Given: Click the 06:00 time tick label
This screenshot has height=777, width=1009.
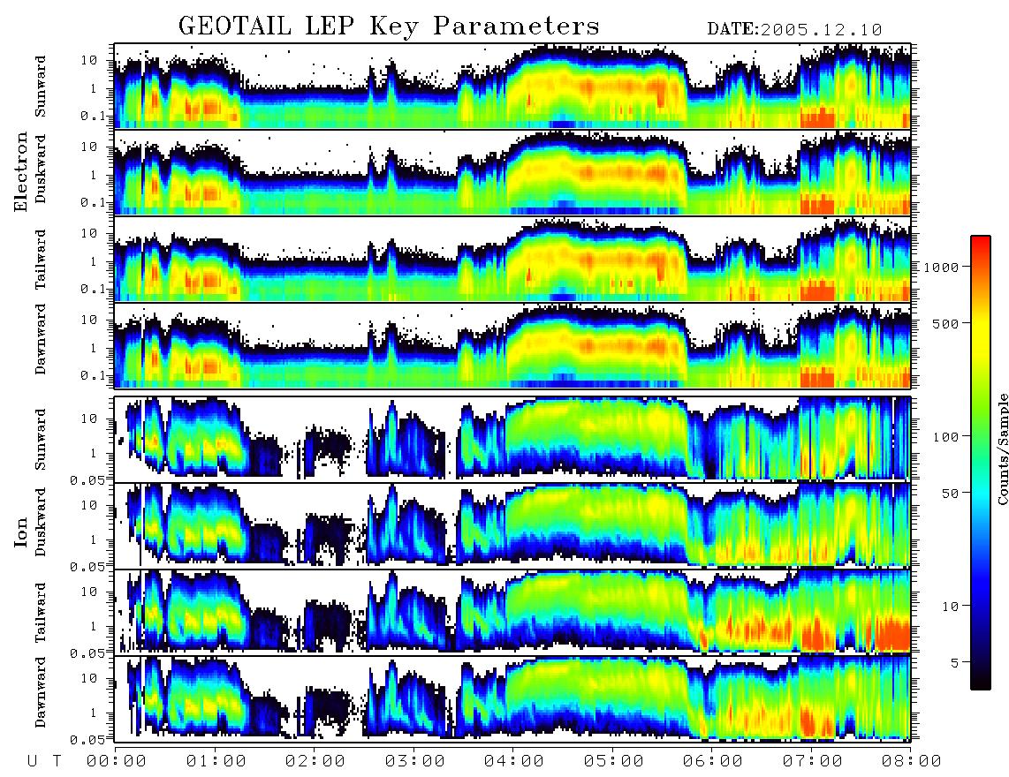Looking at the screenshot, I should [713, 762].
